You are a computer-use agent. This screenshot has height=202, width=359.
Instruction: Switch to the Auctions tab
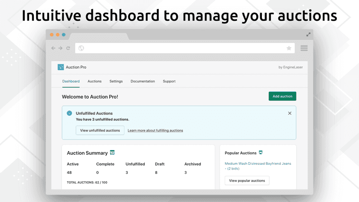click(x=95, y=81)
